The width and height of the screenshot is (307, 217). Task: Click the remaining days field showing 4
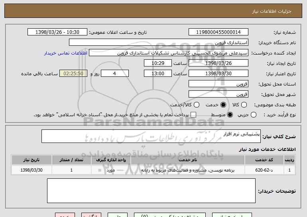point(115,74)
